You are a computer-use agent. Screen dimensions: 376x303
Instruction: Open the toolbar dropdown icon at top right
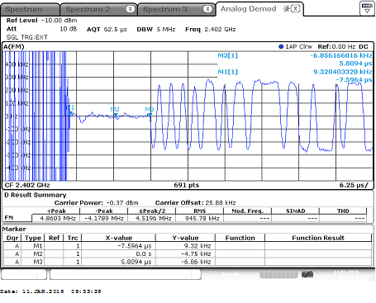[x=367, y=8]
